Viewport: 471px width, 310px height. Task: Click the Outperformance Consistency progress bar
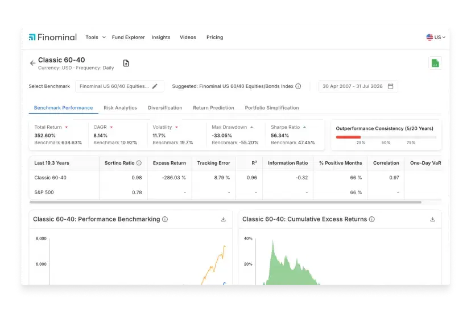pyautogui.click(x=386, y=137)
